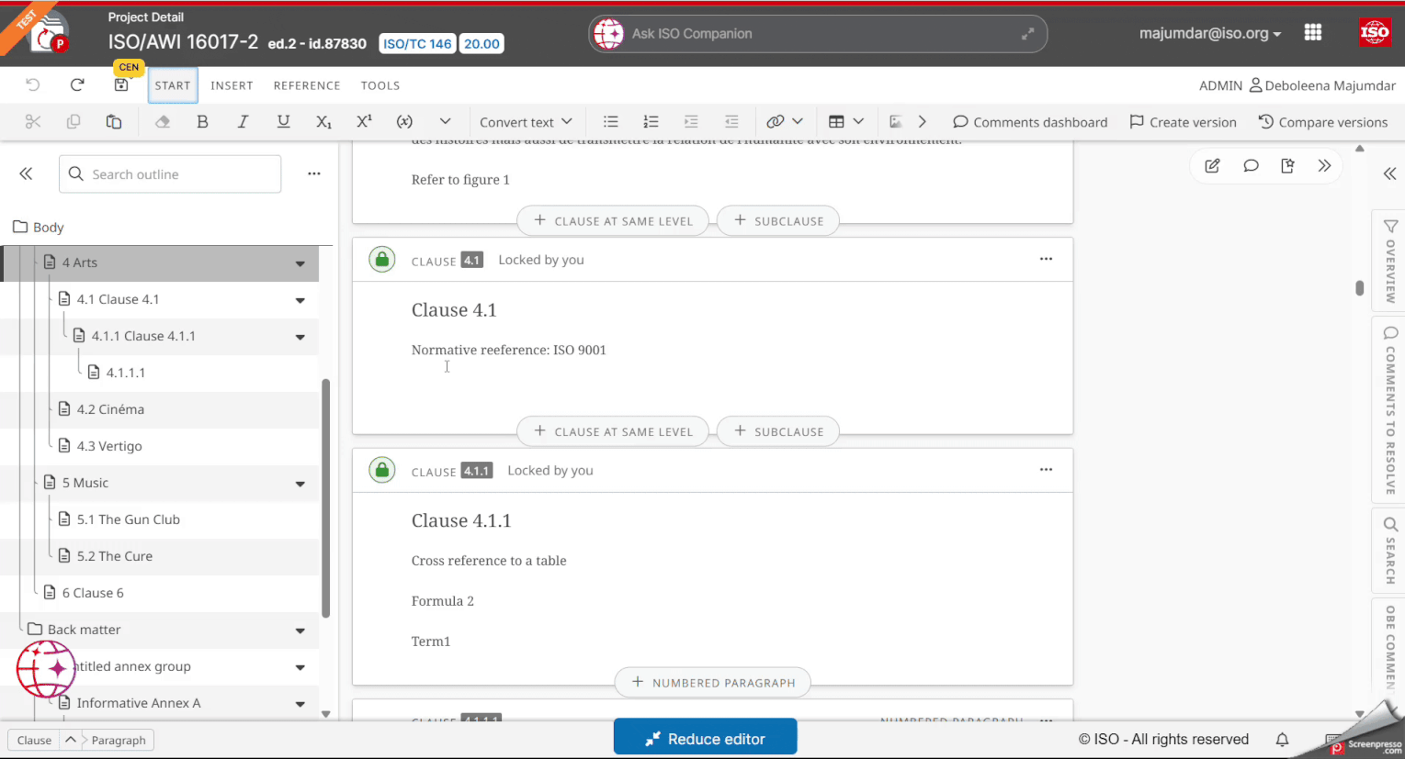The width and height of the screenshot is (1405, 759).
Task: Switch to TOOLS tab
Action: click(x=380, y=85)
